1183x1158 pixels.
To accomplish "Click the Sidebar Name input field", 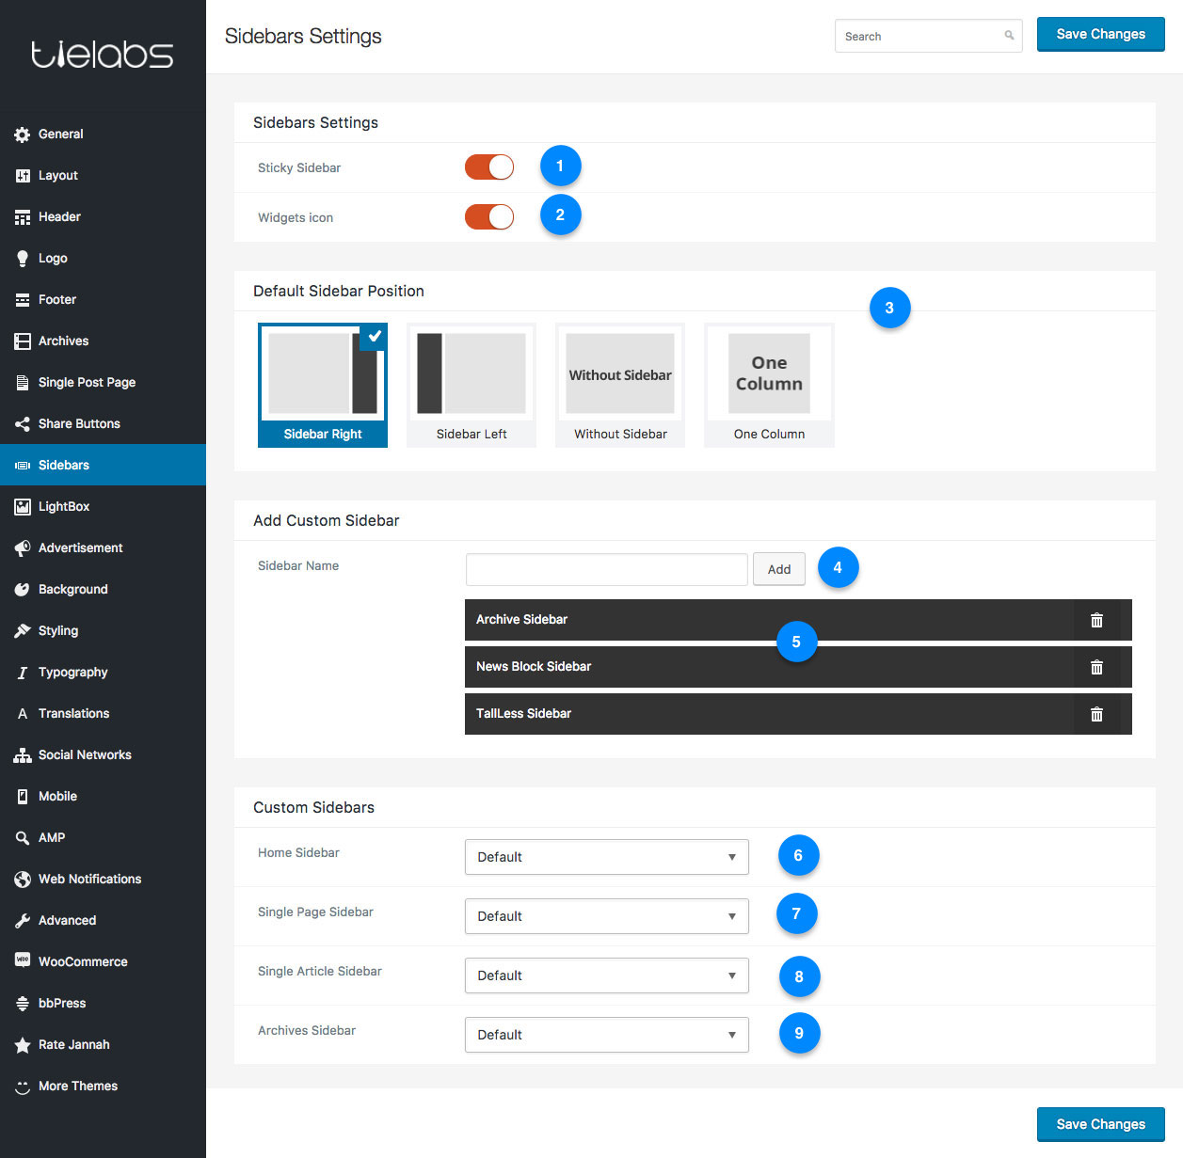I will [x=607, y=569].
